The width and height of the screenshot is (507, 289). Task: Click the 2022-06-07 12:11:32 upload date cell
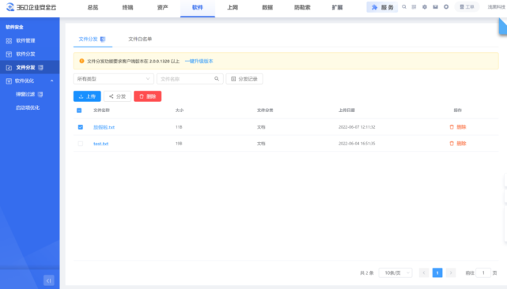click(x=357, y=127)
